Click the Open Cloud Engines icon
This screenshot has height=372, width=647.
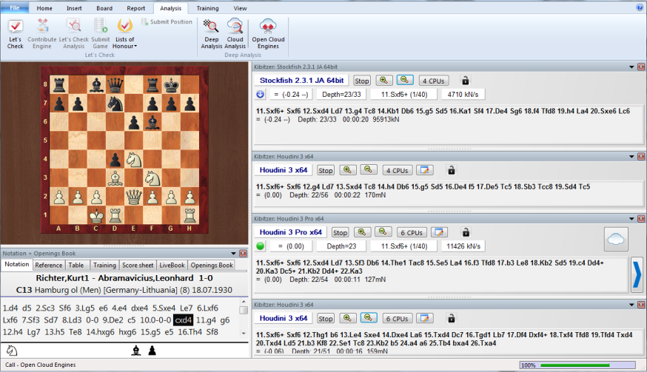point(268,34)
